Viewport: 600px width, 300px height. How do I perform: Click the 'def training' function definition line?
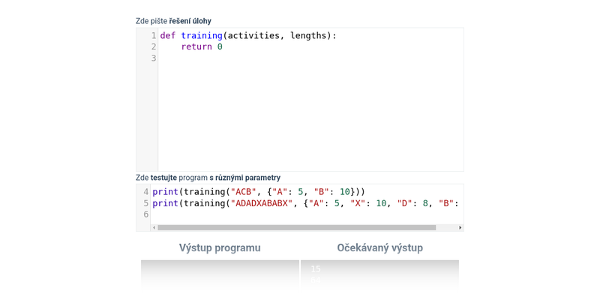pyautogui.click(x=247, y=35)
